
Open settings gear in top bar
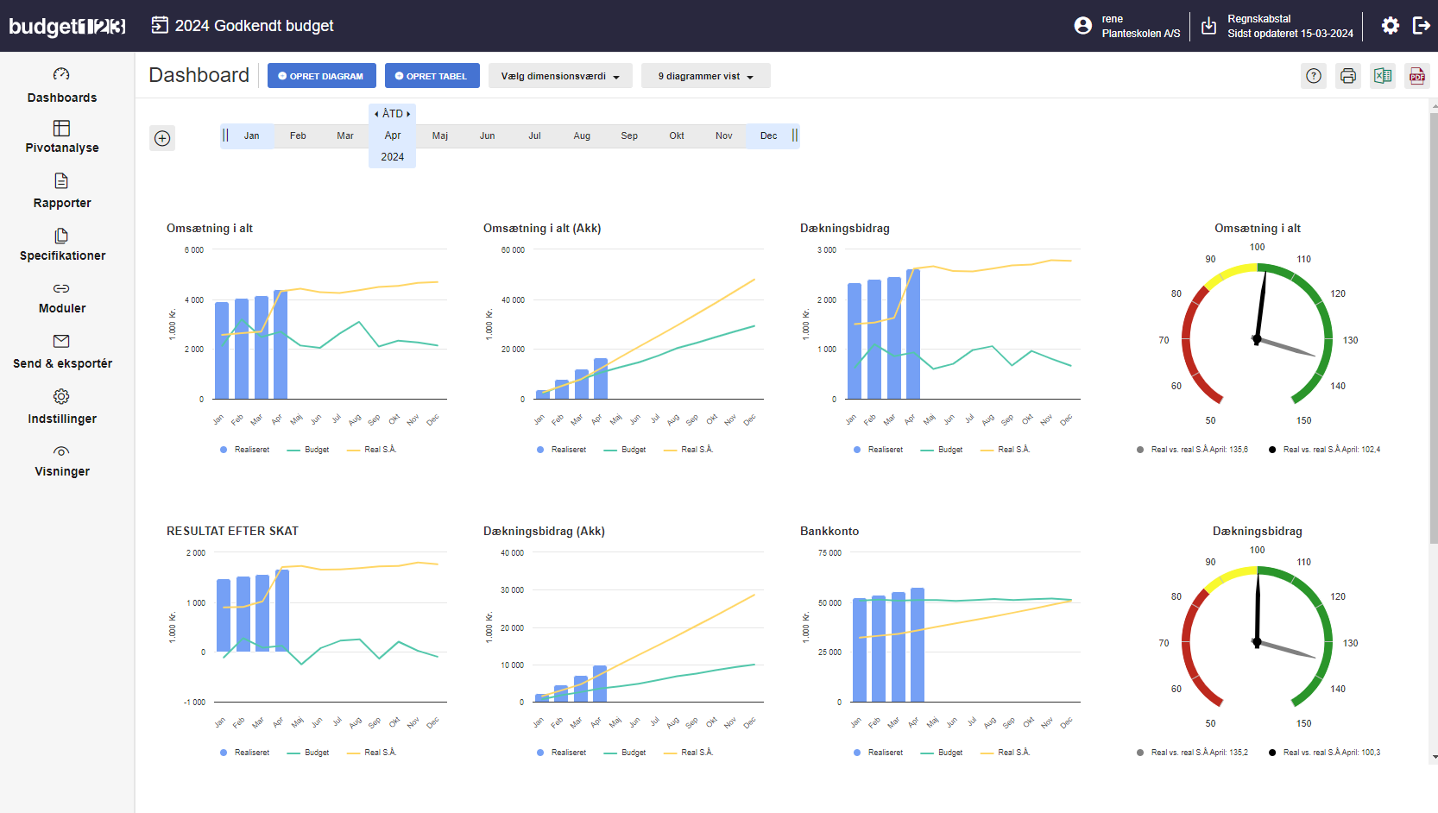pos(1390,26)
